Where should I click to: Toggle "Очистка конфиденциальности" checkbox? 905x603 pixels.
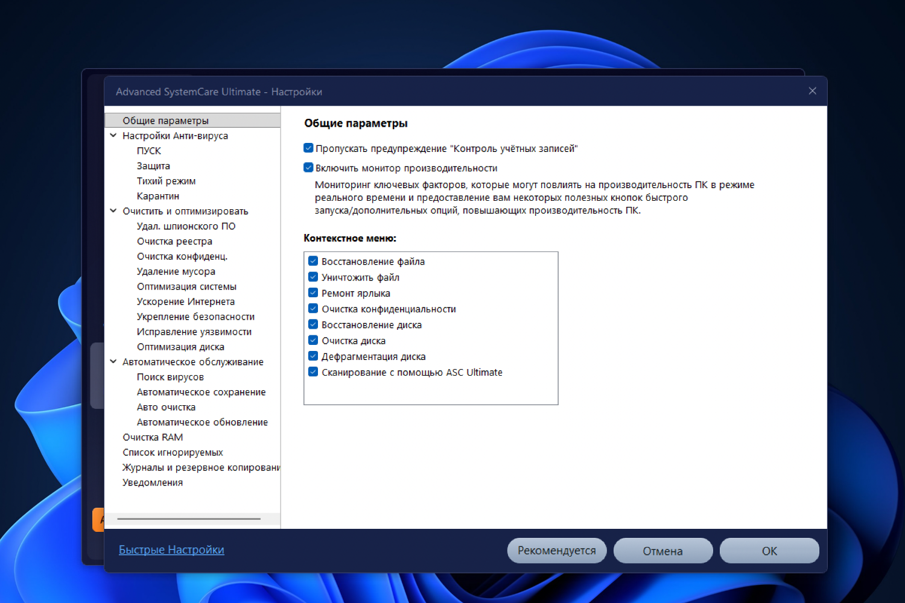pyautogui.click(x=313, y=309)
